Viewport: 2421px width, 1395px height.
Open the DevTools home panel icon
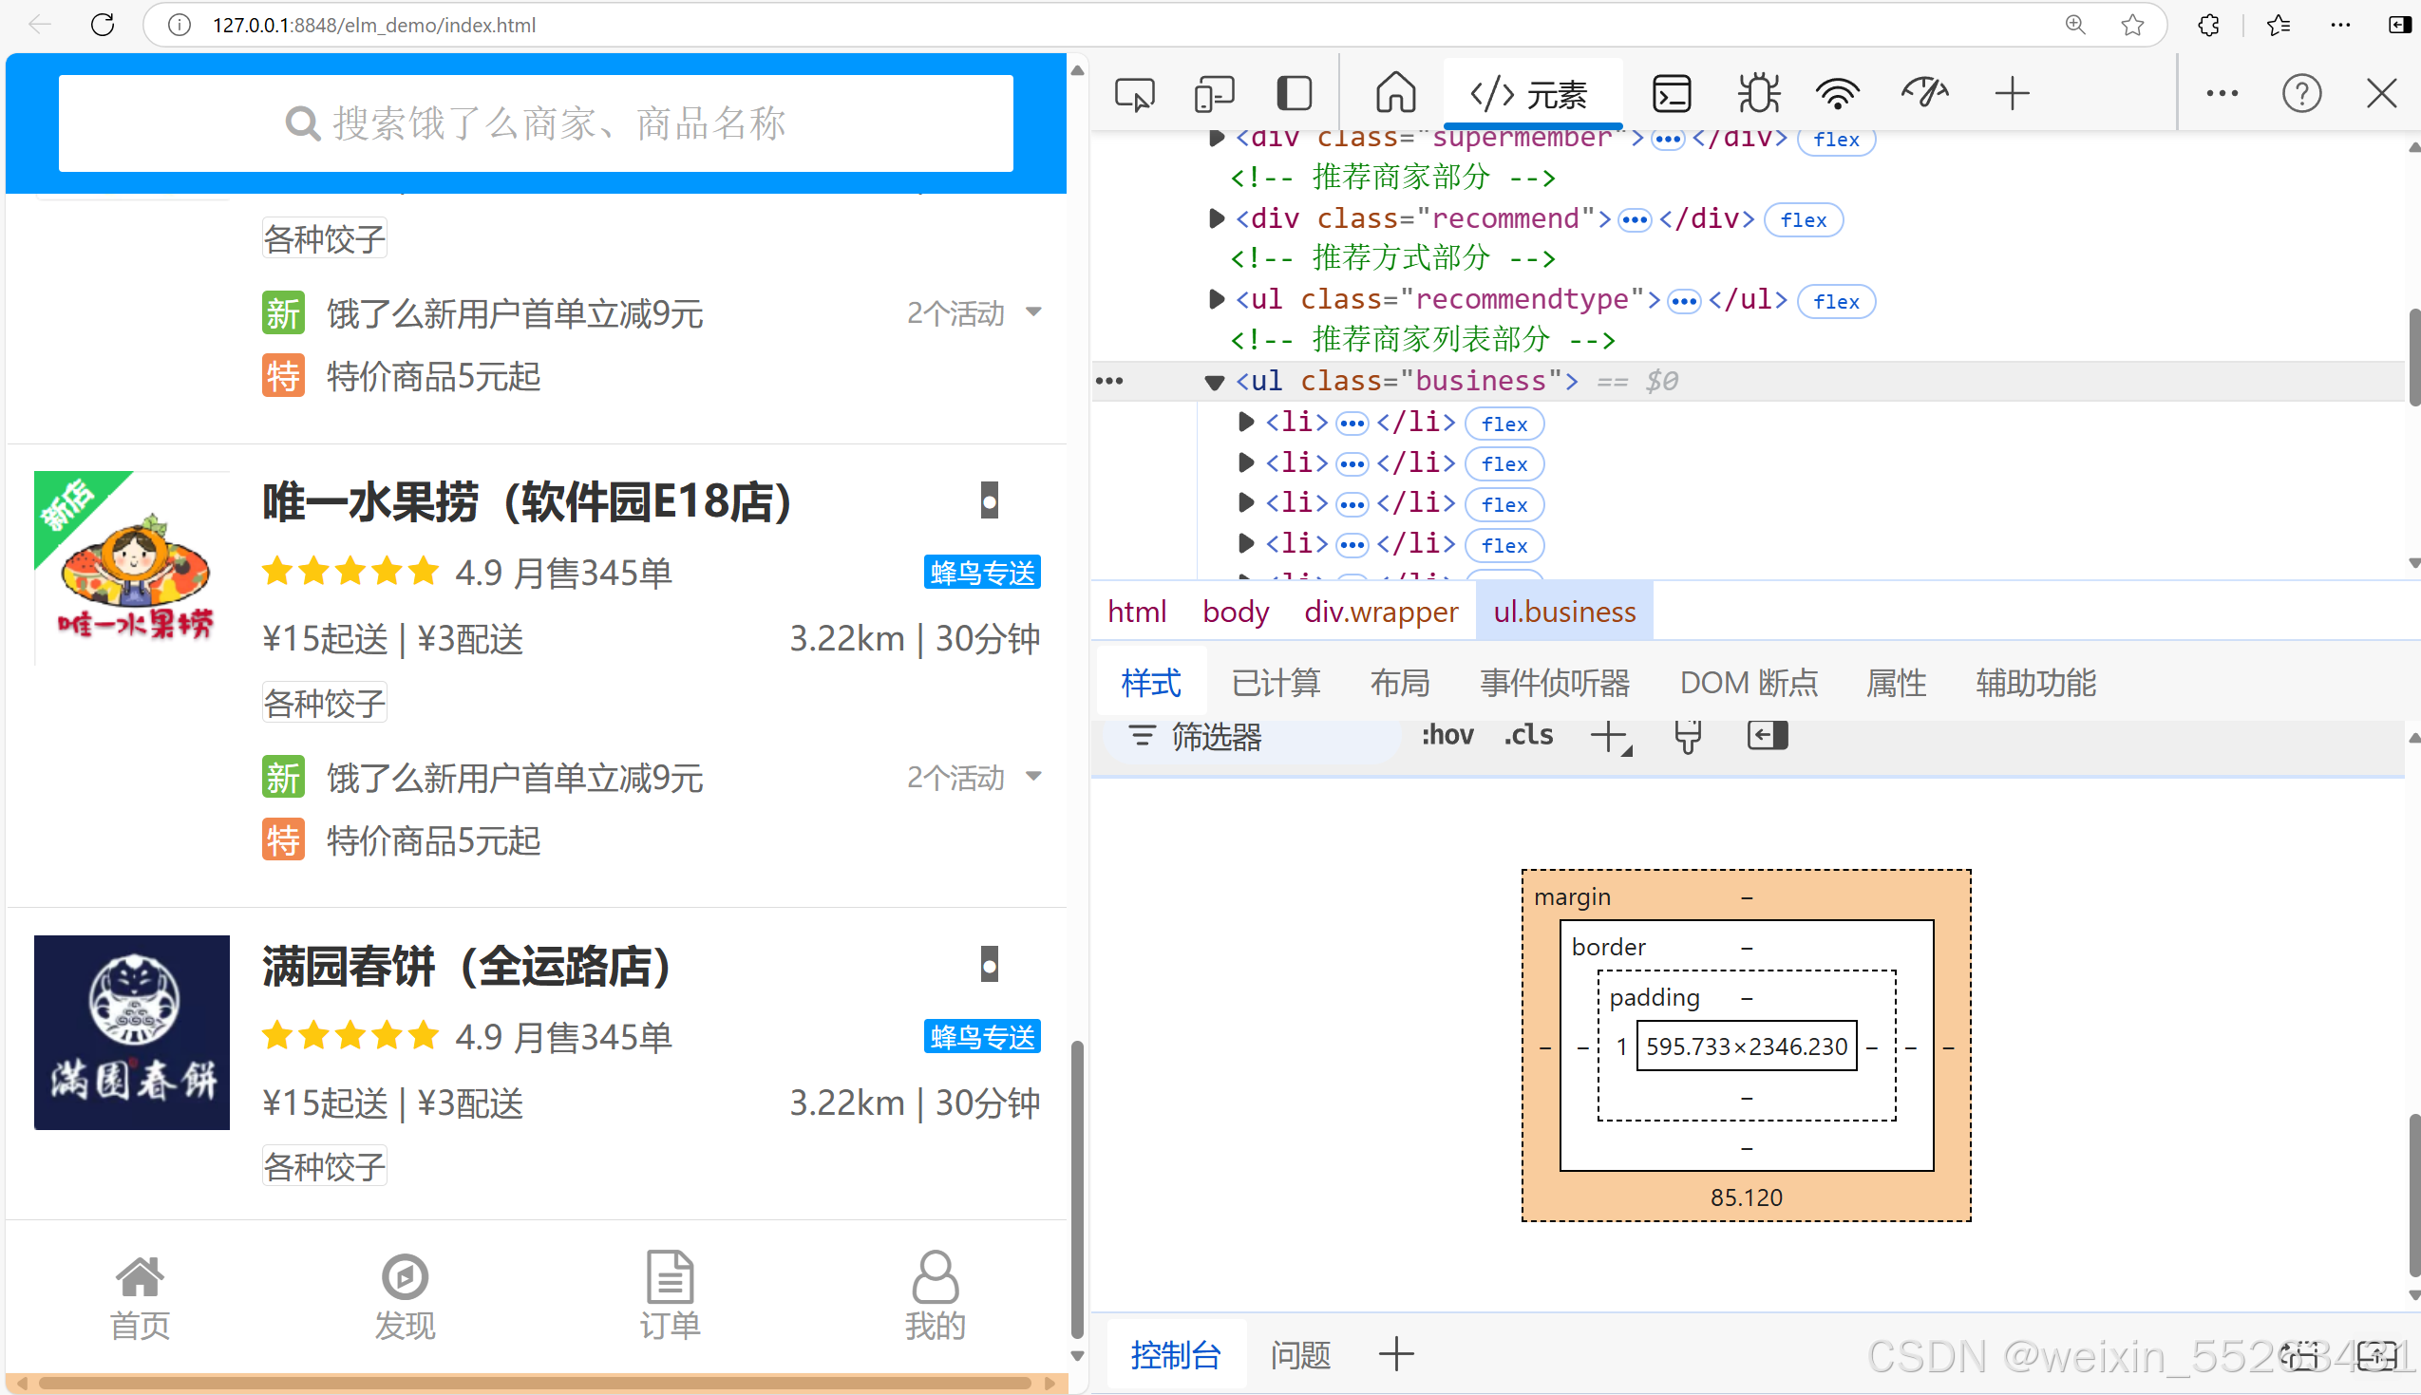coord(1395,93)
